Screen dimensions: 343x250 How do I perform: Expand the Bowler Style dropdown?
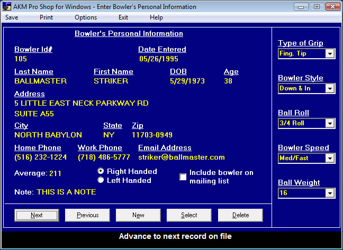330,88
